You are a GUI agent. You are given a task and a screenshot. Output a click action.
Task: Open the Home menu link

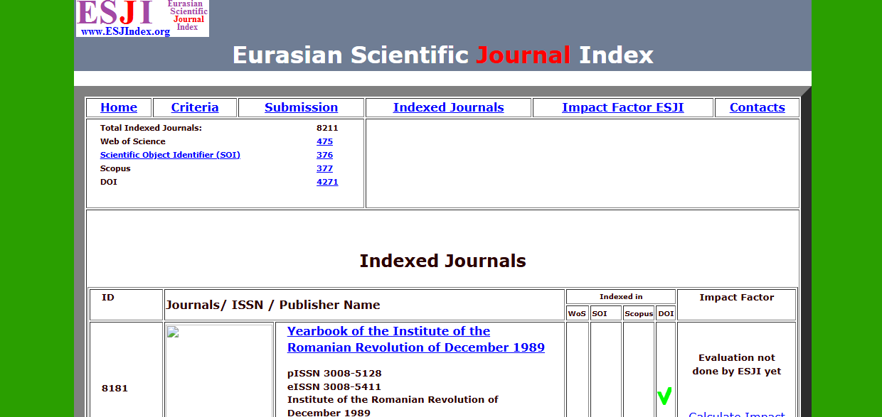(119, 107)
